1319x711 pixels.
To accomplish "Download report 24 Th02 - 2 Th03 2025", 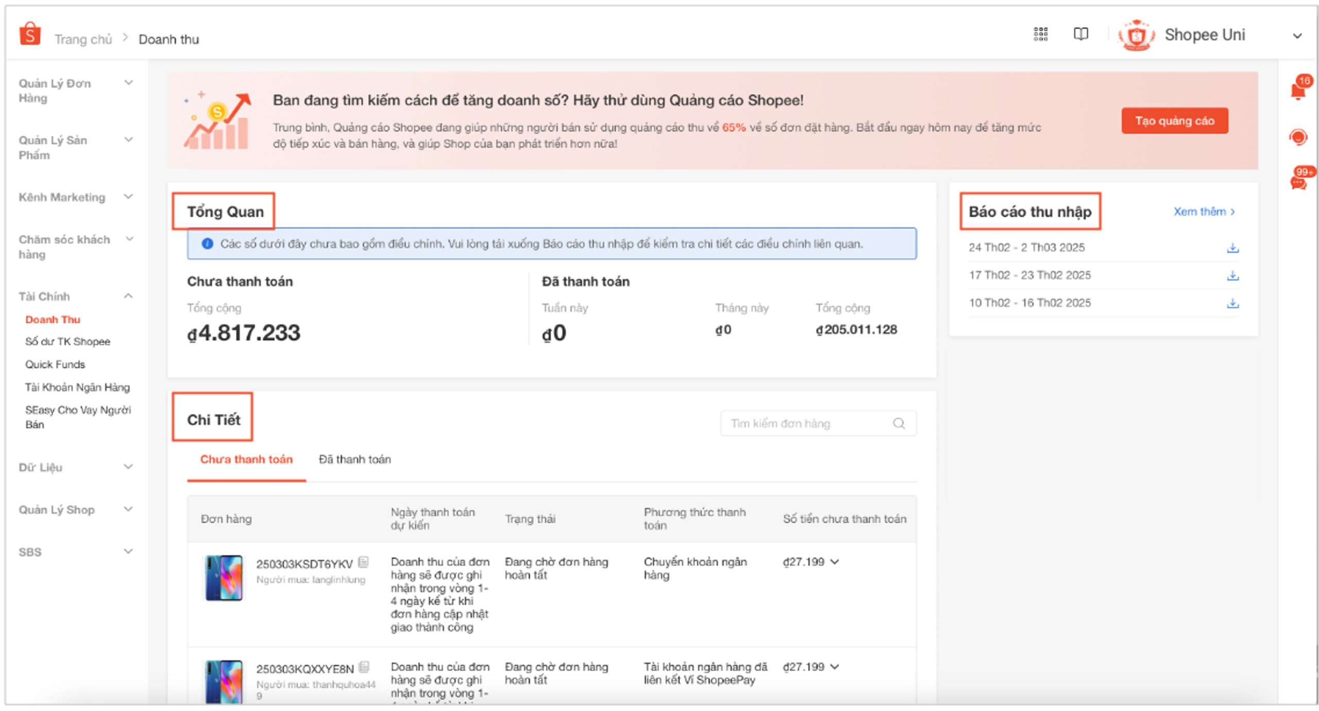I will (x=1232, y=248).
